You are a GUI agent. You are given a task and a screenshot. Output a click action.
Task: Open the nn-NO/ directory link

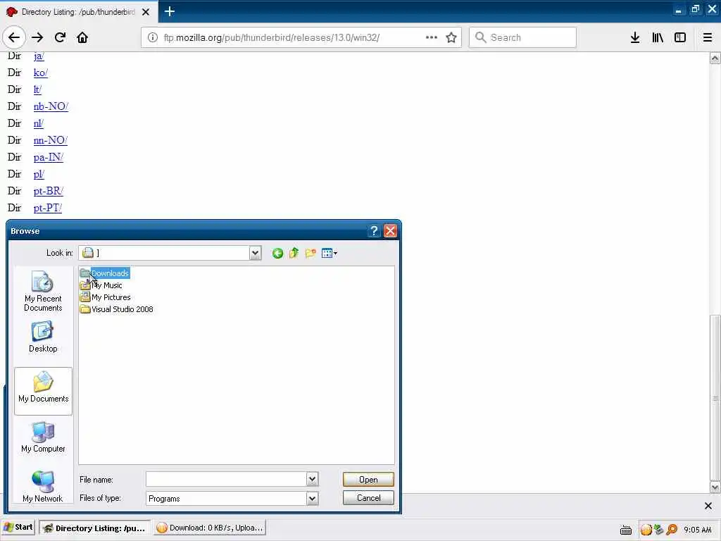pyautogui.click(x=50, y=140)
